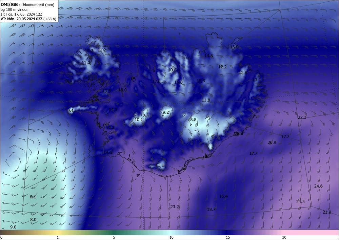This screenshot has width=339, height=240.
Task: Click the title 'DMI/IGB : Úrkomumætti (mm)'
Action: [x=27, y=5]
